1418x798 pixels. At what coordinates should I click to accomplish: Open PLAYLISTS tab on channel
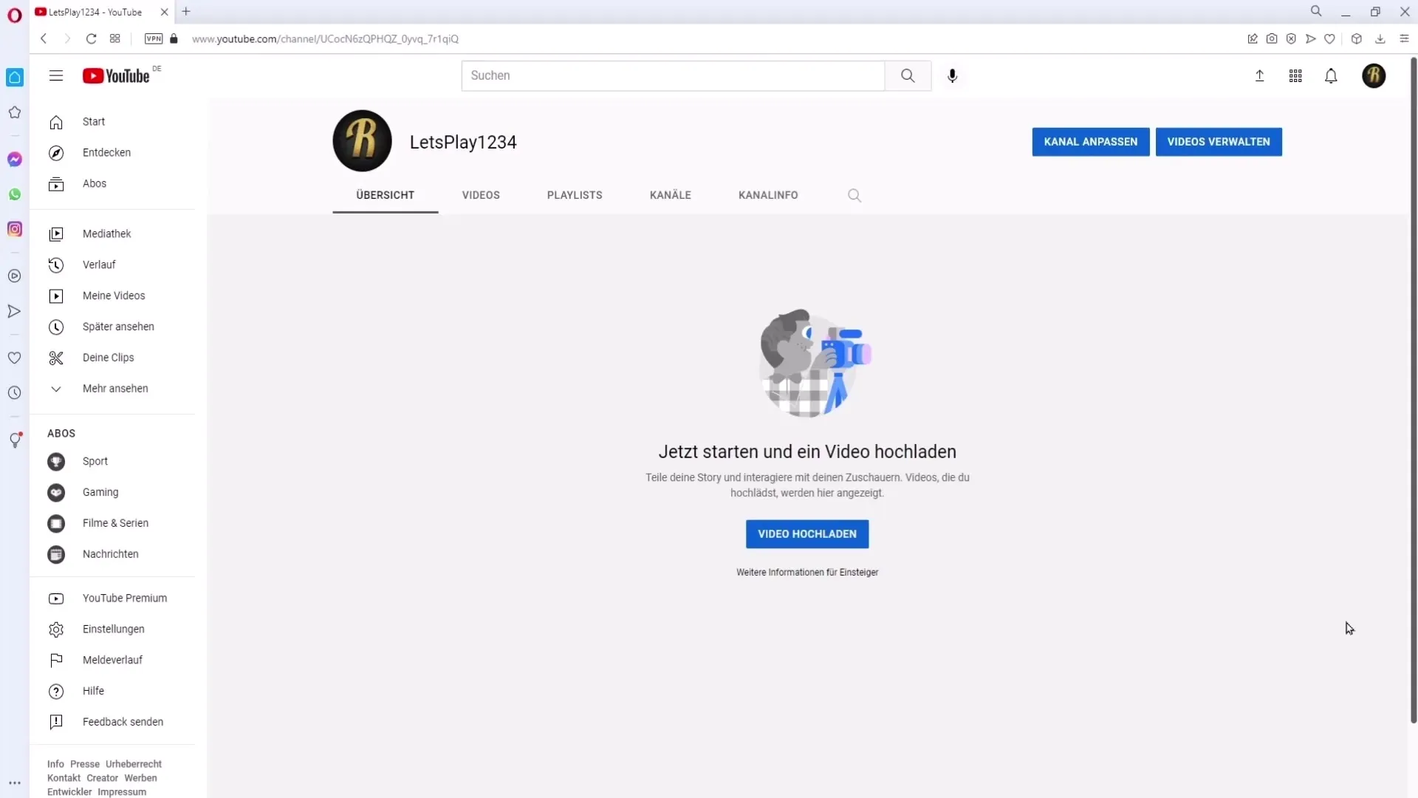[x=575, y=195]
